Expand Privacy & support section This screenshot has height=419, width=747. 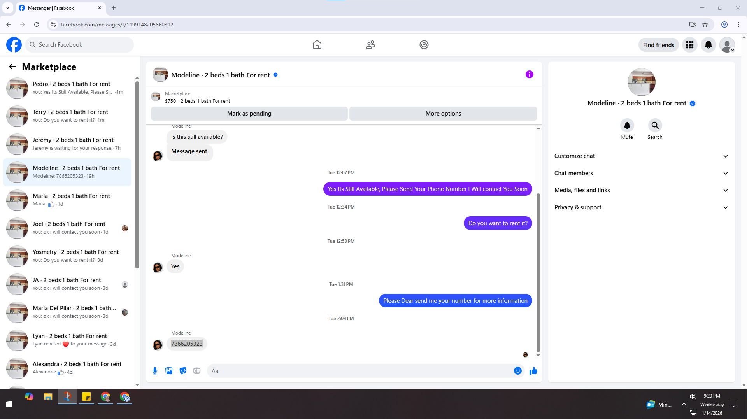(641, 207)
